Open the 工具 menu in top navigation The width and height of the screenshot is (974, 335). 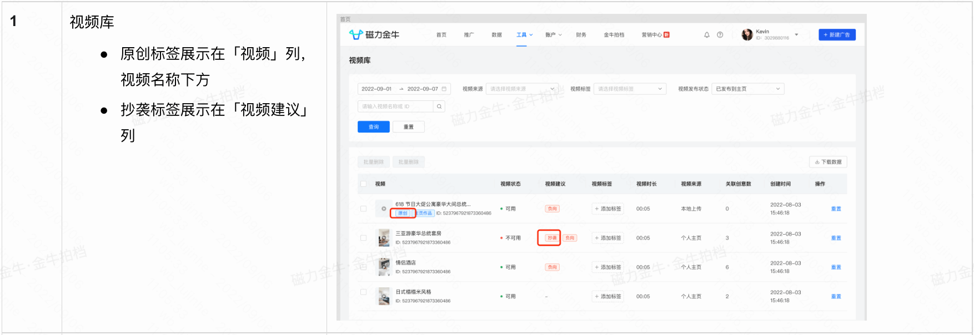click(524, 35)
